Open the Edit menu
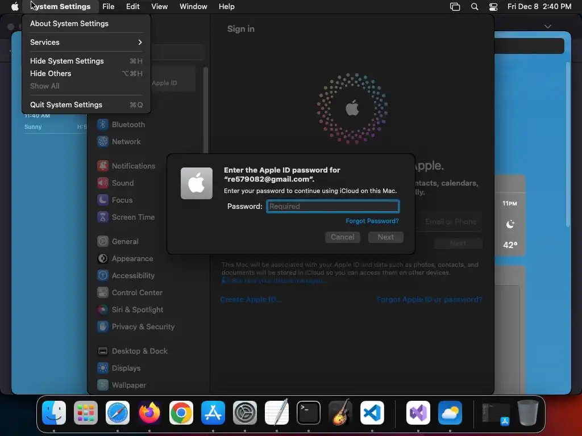This screenshot has width=582, height=436. pos(132,6)
